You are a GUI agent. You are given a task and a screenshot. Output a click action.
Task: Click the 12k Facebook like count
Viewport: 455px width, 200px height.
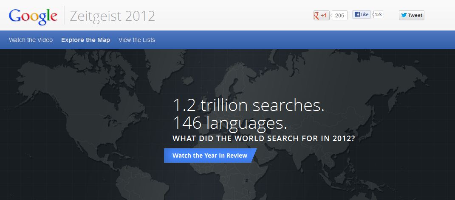pos(378,14)
